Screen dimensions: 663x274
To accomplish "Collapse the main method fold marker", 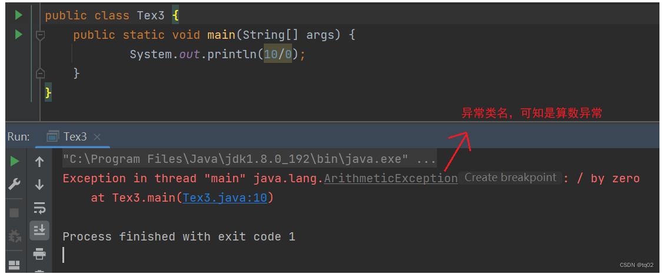I will (40, 35).
